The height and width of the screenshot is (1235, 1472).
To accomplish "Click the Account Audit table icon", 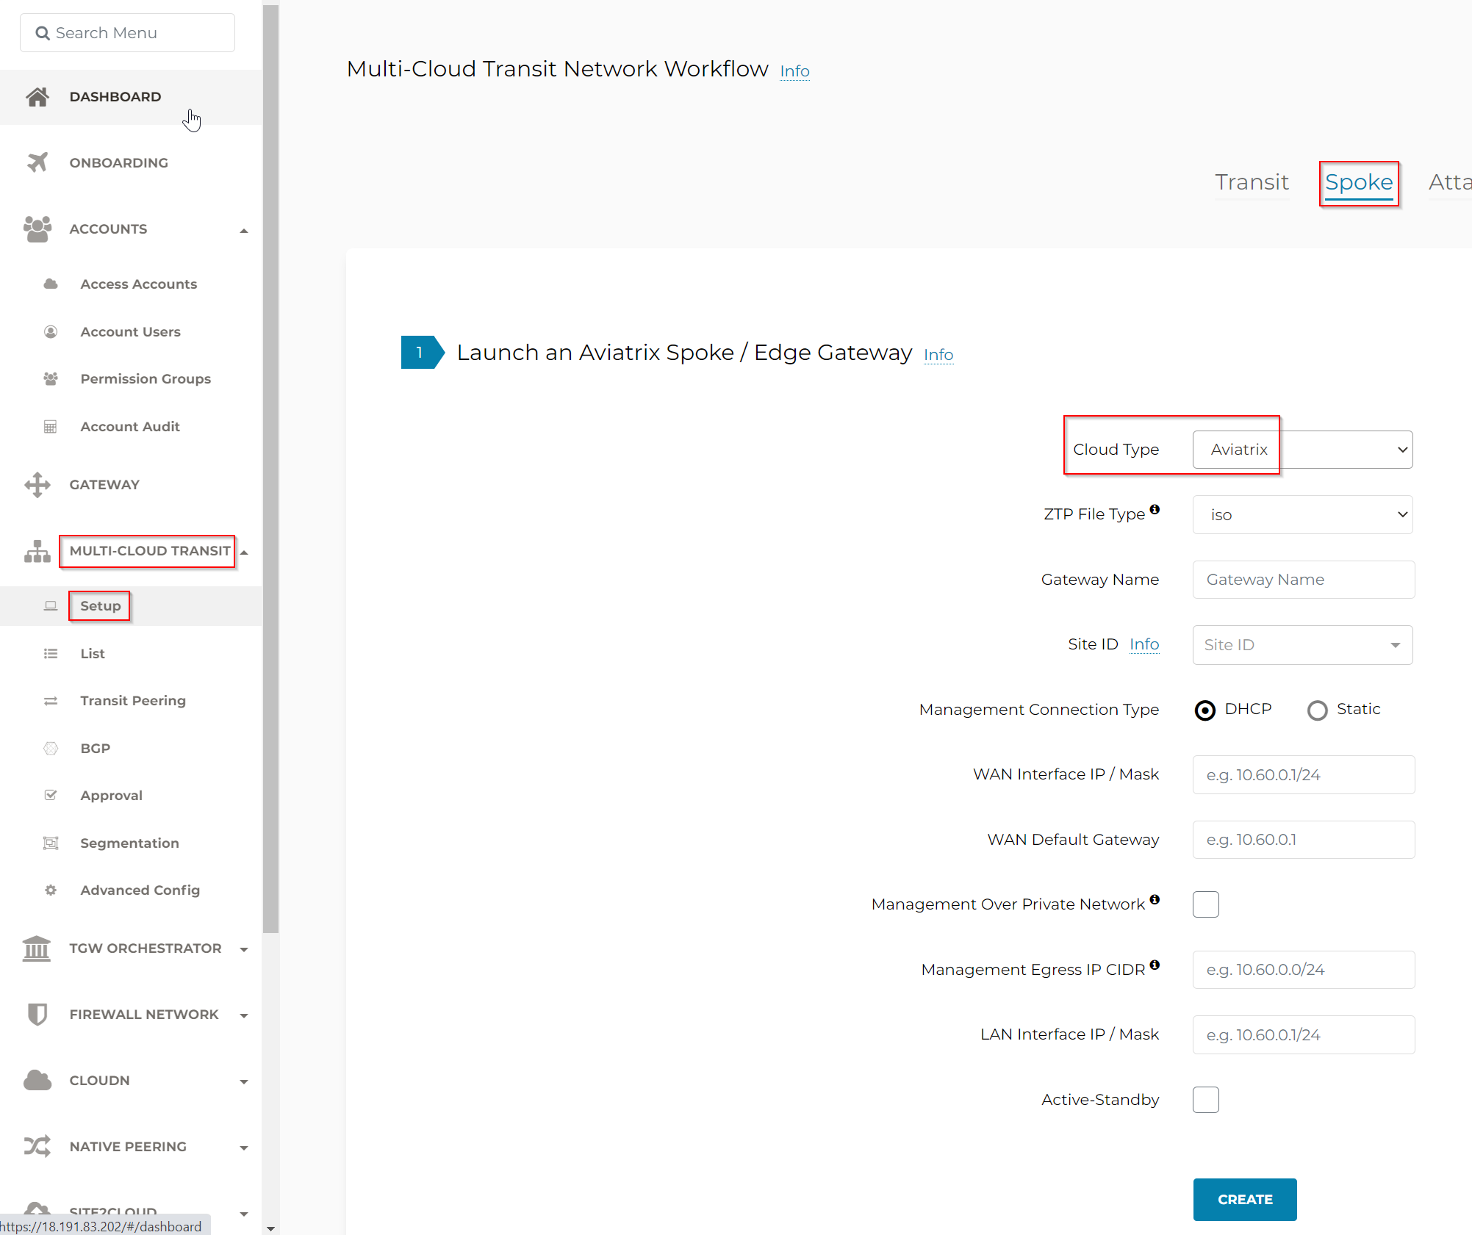I will point(51,427).
